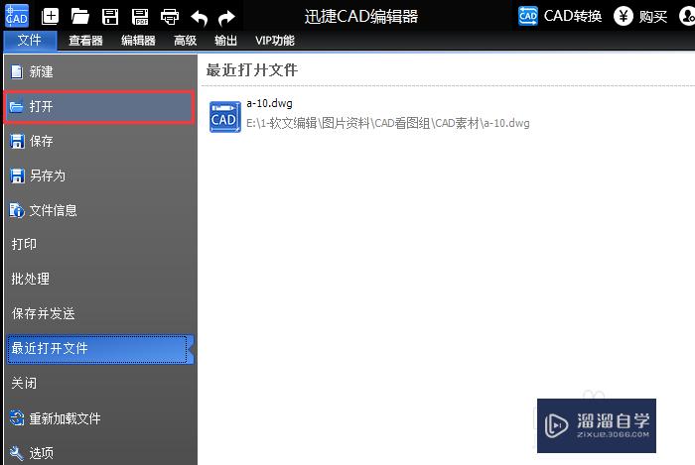Click the 购买 purchase button

pyautogui.click(x=640, y=17)
